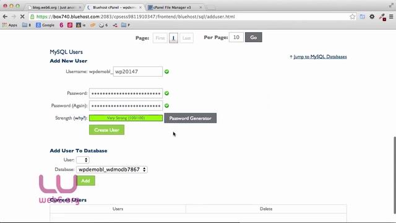
Task: Follow the Jump to MySQL Databases link
Action: (320, 56)
